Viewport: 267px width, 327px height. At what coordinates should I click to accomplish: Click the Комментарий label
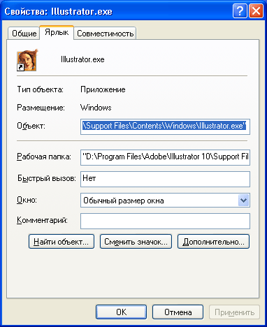click(42, 220)
